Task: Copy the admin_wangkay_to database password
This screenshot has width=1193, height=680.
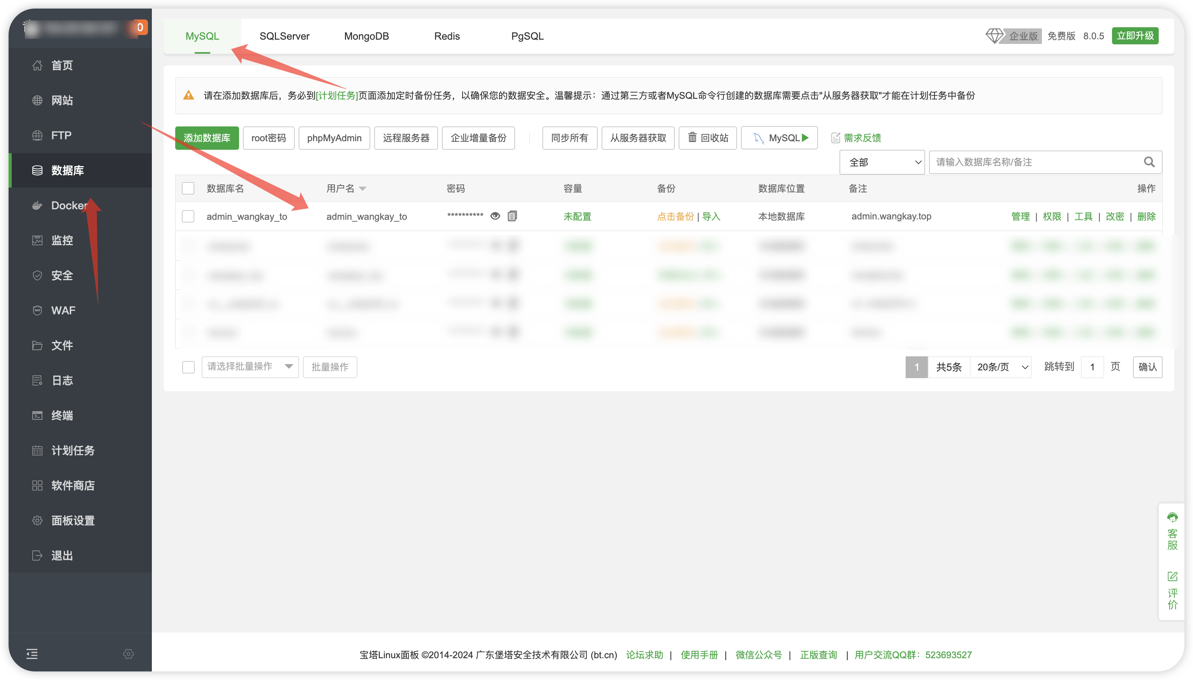Action: [x=512, y=216]
